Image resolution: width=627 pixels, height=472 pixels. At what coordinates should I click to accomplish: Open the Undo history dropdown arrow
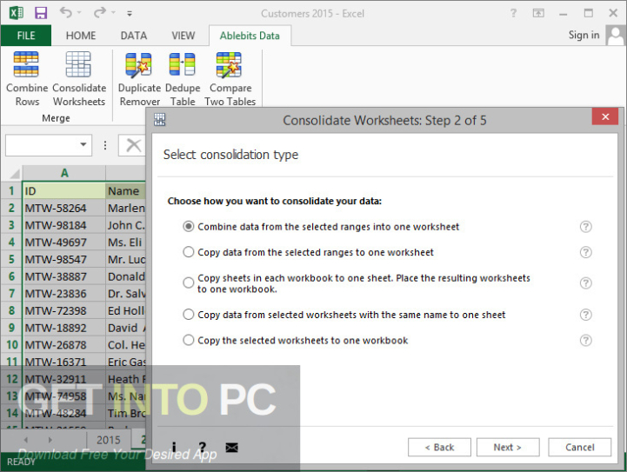coord(79,13)
